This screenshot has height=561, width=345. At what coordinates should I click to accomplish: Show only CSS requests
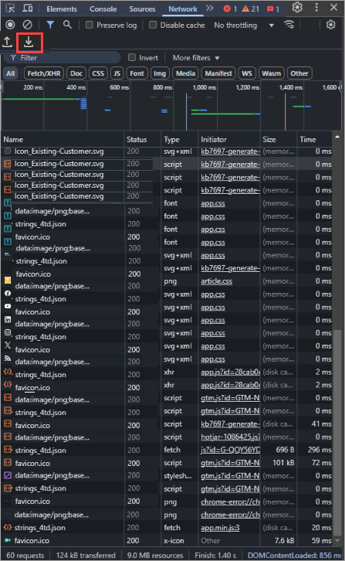click(x=98, y=73)
